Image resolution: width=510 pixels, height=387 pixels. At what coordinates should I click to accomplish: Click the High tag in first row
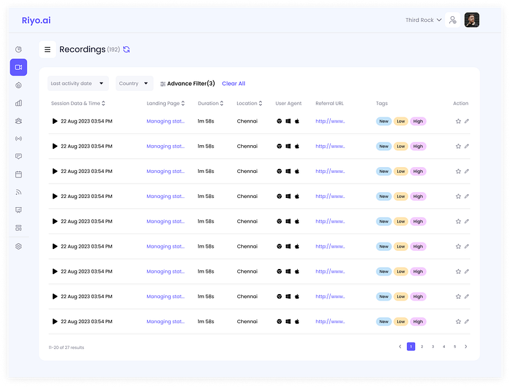tap(418, 121)
